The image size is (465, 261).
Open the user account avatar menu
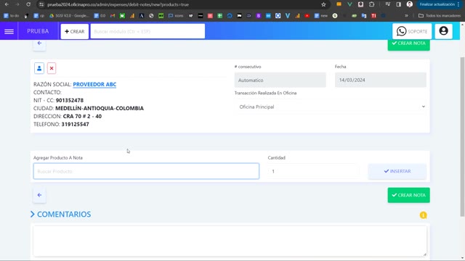(x=444, y=31)
